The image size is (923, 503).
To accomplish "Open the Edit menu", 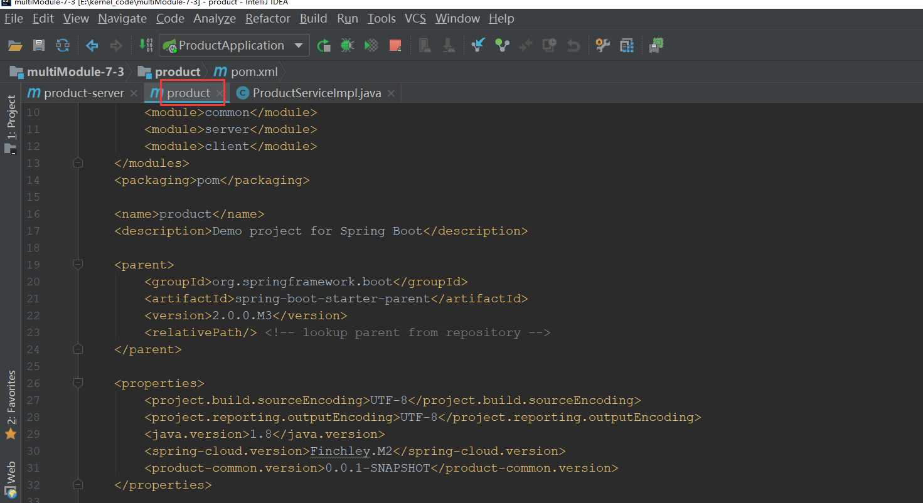I will tap(43, 18).
